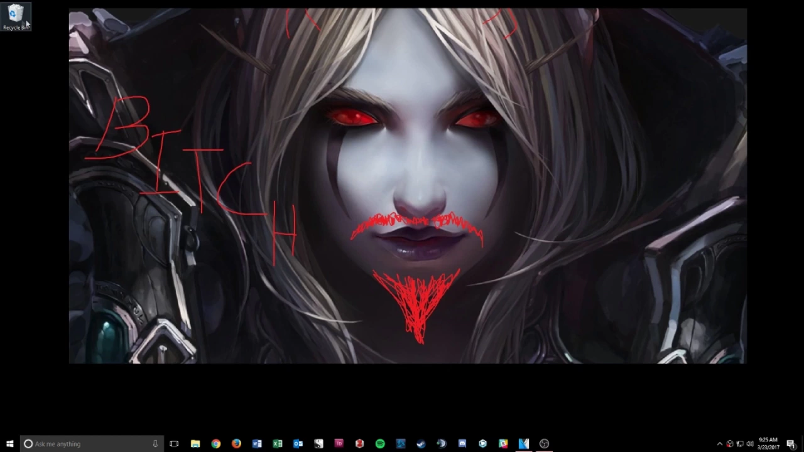Activate Cortana microphone in search box
Screen dimensions: 804x452
pyautogui.click(x=155, y=444)
